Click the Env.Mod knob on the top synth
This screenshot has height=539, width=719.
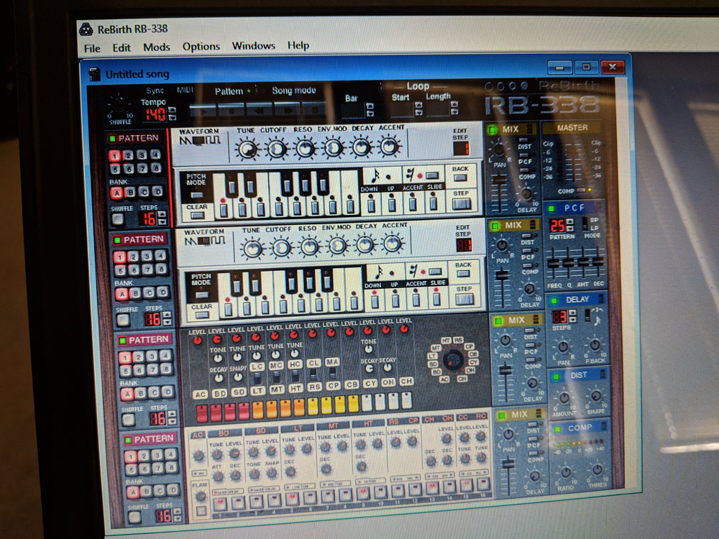334,148
